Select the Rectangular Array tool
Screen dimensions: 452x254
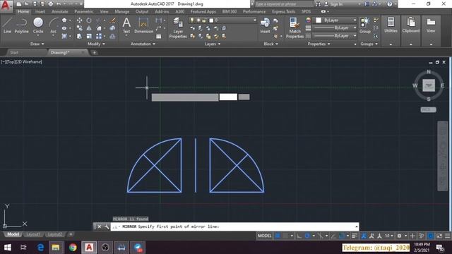99,36
